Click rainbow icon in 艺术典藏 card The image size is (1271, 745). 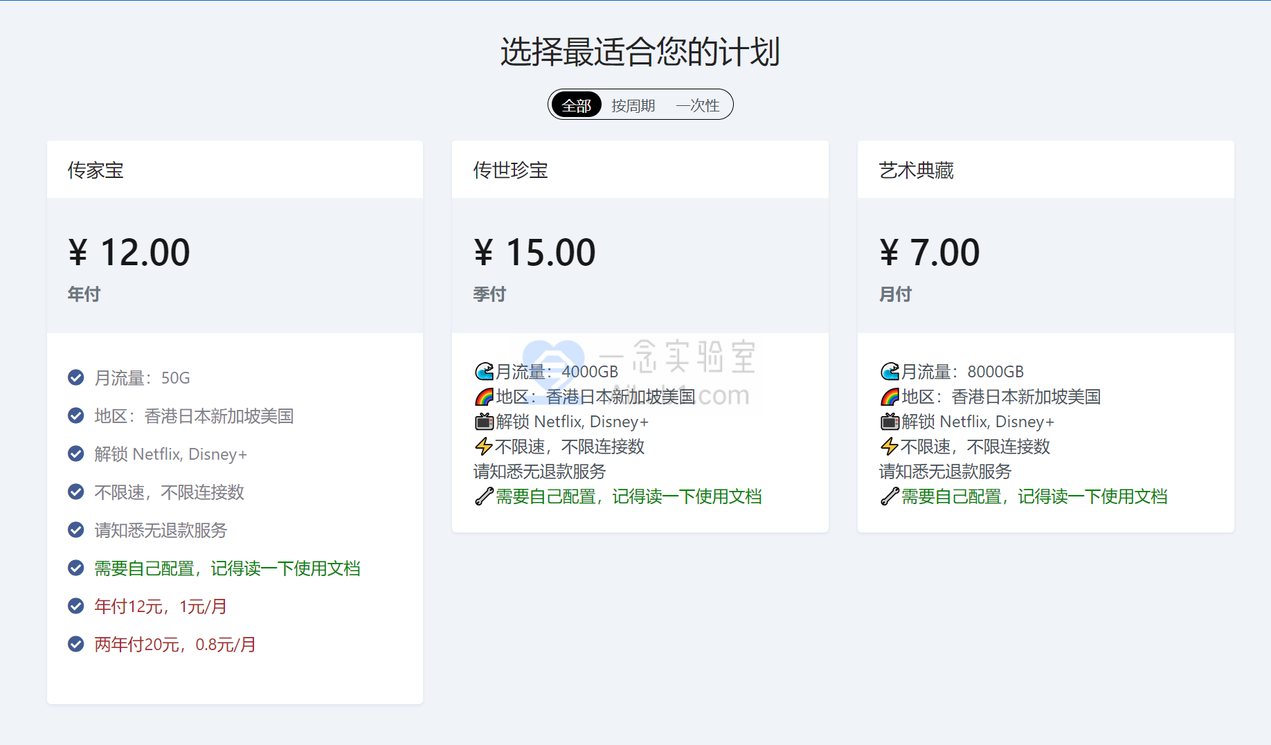(890, 397)
